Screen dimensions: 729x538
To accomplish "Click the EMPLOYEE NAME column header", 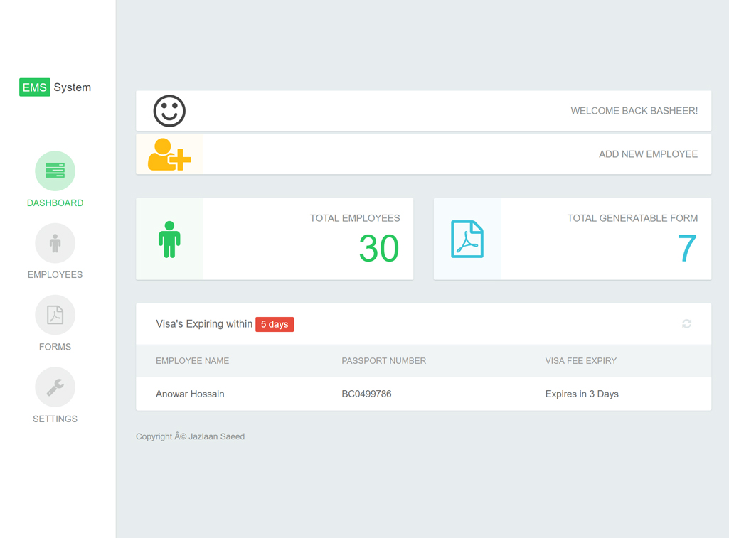I will click(x=192, y=361).
